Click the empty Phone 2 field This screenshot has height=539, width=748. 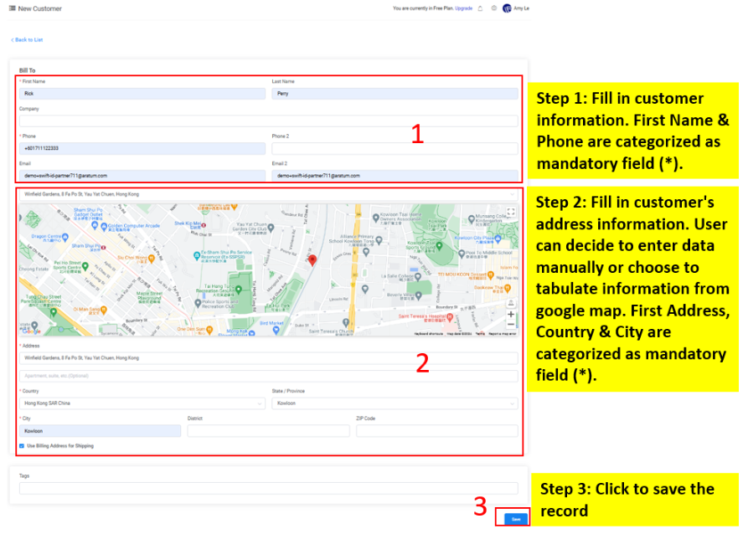tap(395, 148)
